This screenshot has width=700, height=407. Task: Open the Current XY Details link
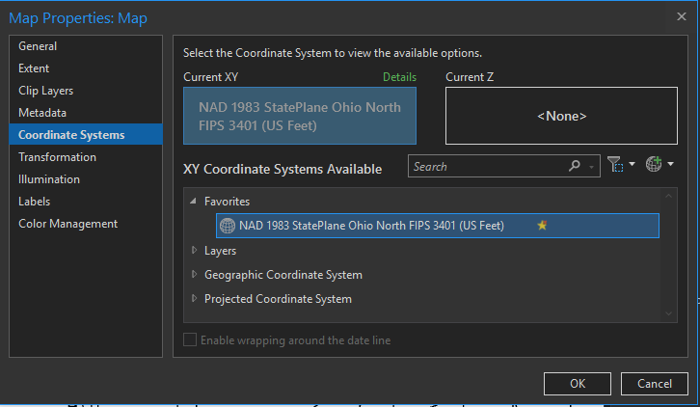[398, 77]
